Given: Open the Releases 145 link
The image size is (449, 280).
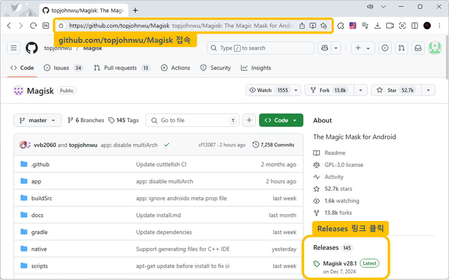Looking at the screenshot, I should 326,248.
